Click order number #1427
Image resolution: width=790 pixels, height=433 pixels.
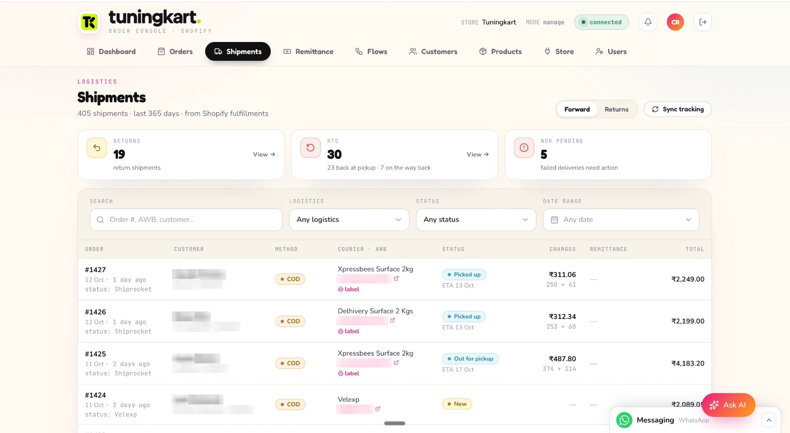click(95, 270)
